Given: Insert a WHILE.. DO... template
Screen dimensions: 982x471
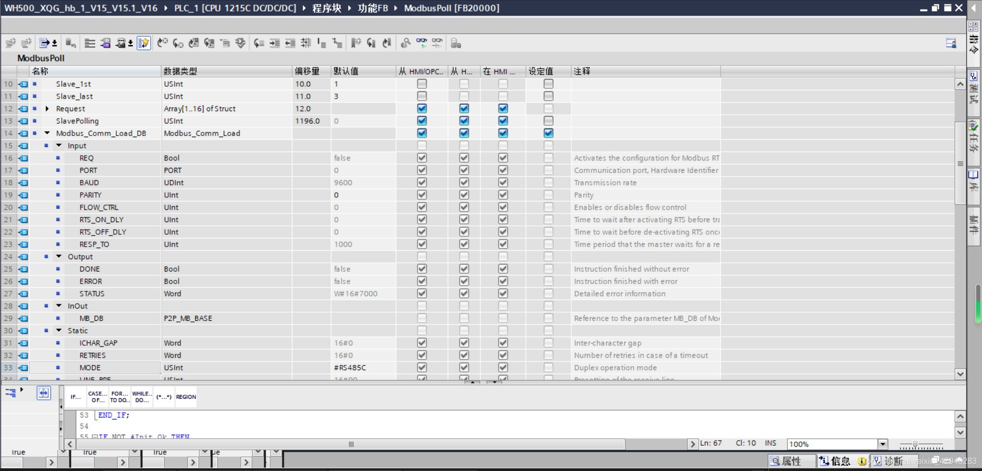Looking at the screenshot, I should pyautogui.click(x=142, y=397).
